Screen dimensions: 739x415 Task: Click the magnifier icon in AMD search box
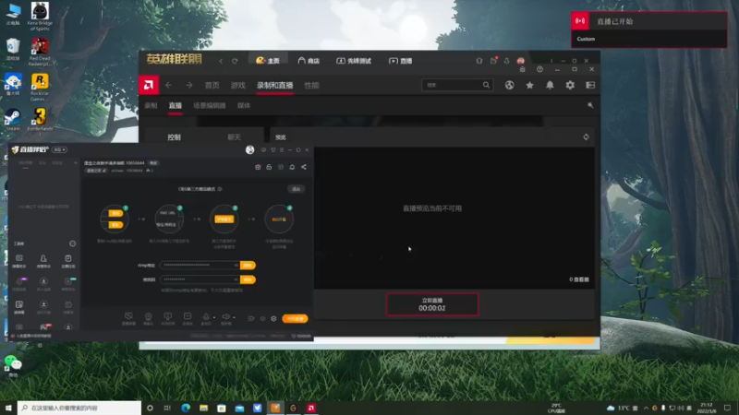coord(486,85)
